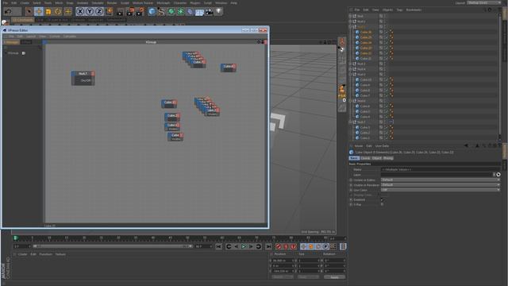Click the Name input field in Attributes

click(441, 169)
